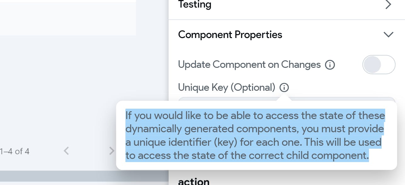Click the info icon beside Update Component on Changes
The image size is (405, 185).
tap(330, 65)
